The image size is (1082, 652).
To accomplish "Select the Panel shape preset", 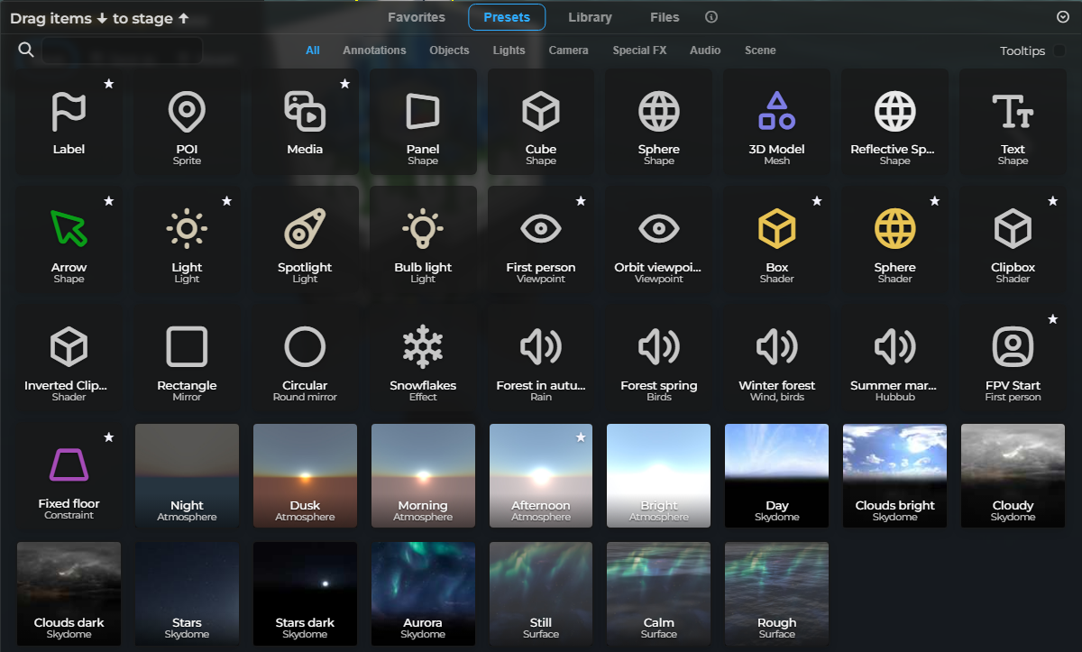I will [x=423, y=122].
